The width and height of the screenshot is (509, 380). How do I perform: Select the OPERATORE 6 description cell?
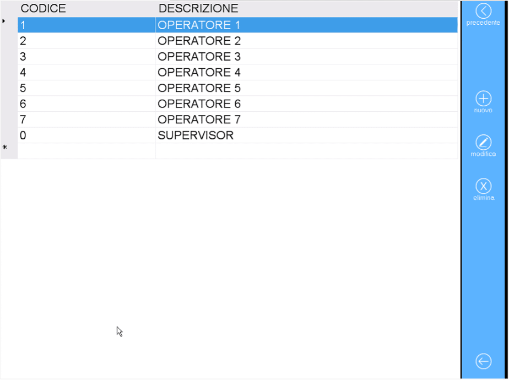[x=306, y=104]
